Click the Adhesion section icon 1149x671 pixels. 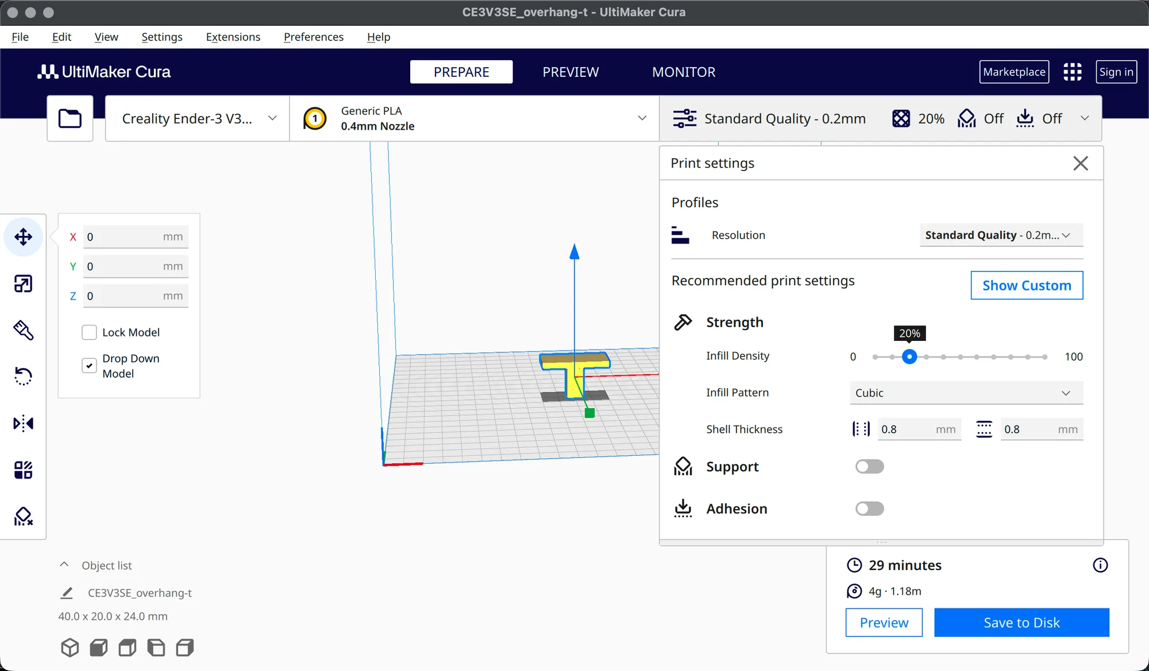(x=683, y=509)
